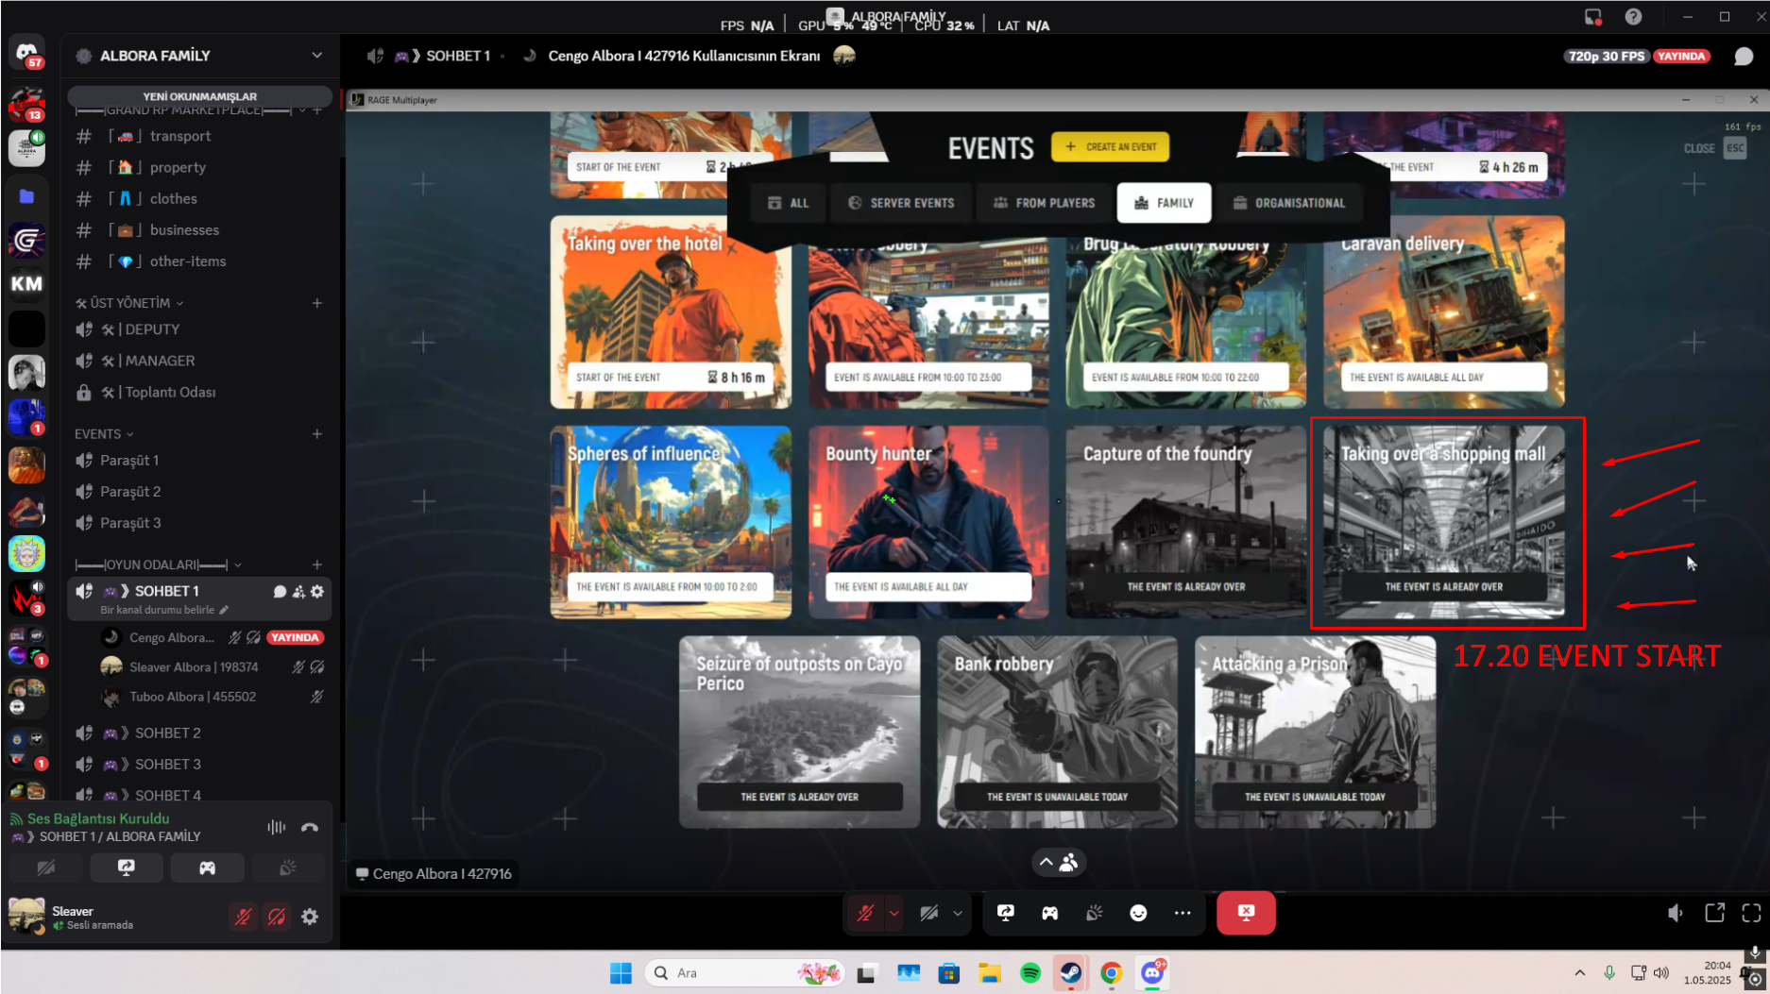Share your screen from voice panel
The image size is (1770, 994).
coord(126,868)
